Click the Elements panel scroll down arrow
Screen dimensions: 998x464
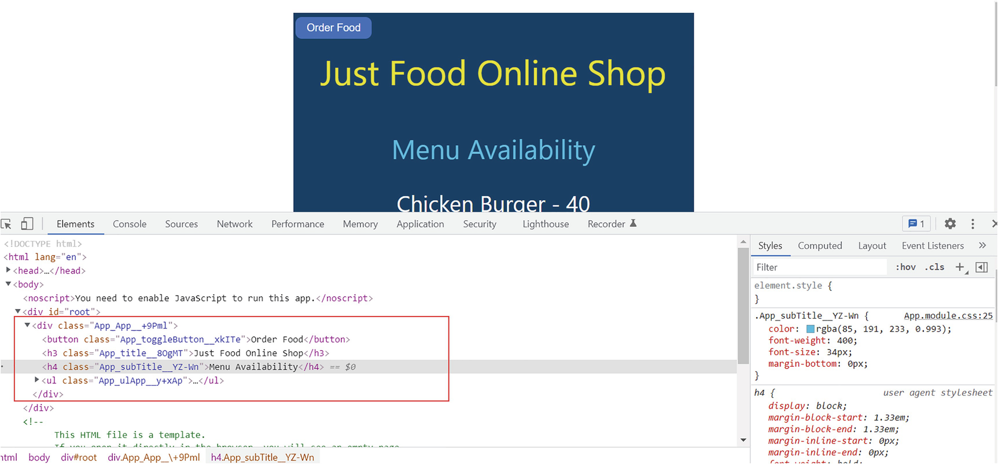click(743, 440)
